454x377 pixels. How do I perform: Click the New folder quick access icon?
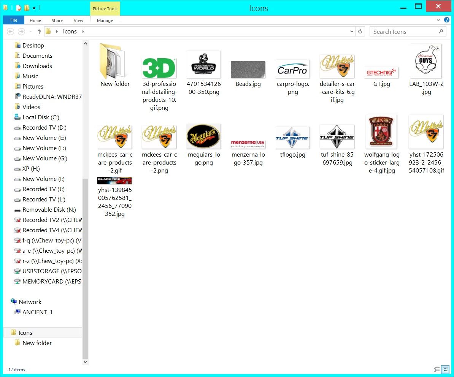click(x=27, y=8)
